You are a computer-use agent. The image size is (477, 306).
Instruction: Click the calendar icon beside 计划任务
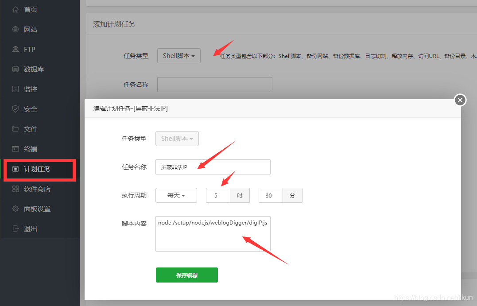click(16, 169)
